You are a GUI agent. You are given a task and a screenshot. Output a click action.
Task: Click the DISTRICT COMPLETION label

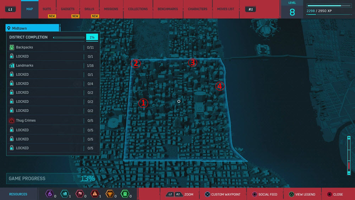point(28,37)
